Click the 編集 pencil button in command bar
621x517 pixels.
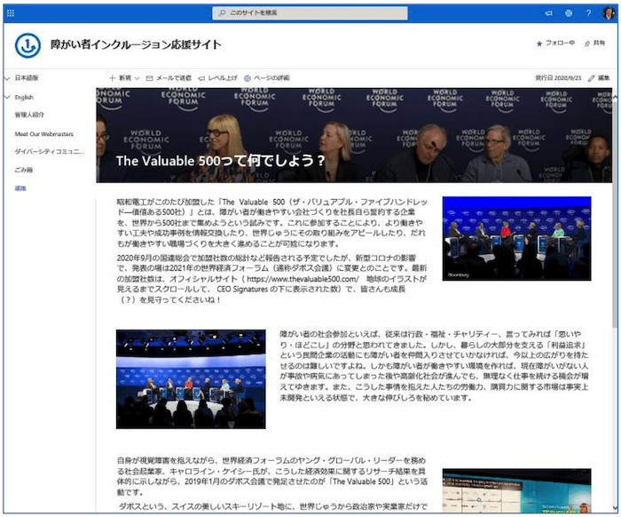(599, 78)
